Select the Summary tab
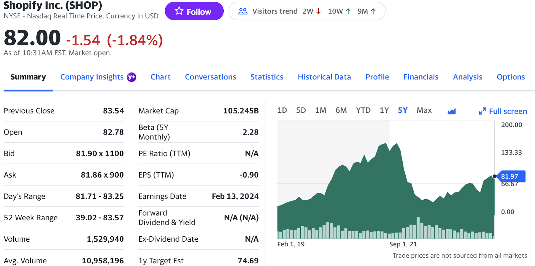 click(28, 77)
